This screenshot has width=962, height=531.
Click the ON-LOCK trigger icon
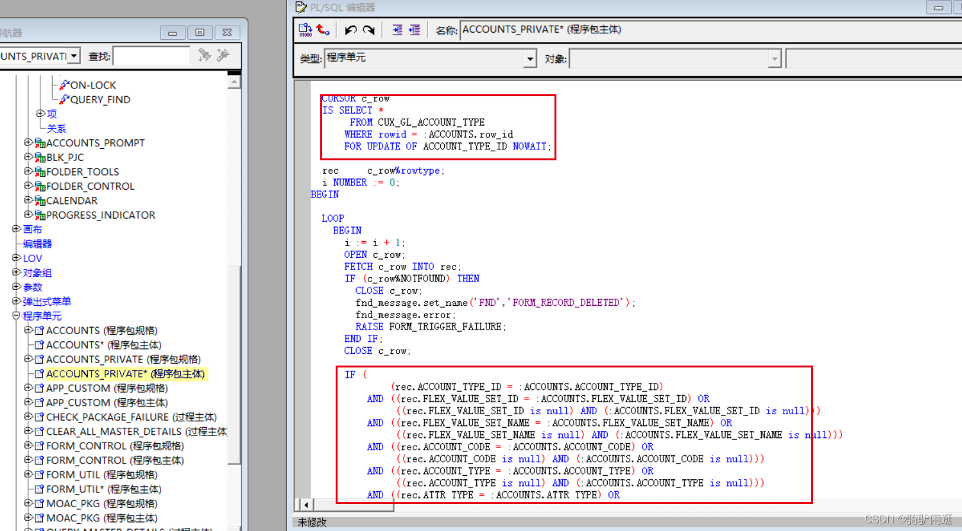coord(64,85)
